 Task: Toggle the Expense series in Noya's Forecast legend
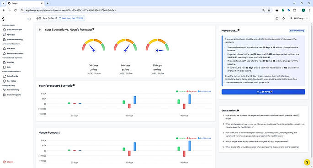click(x=191, y=138)
